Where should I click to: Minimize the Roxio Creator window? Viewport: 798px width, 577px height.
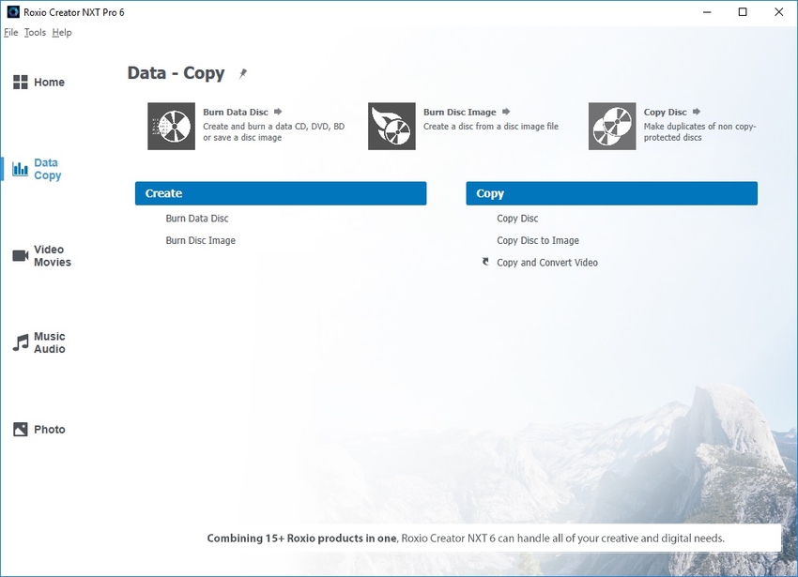[707, 11]
